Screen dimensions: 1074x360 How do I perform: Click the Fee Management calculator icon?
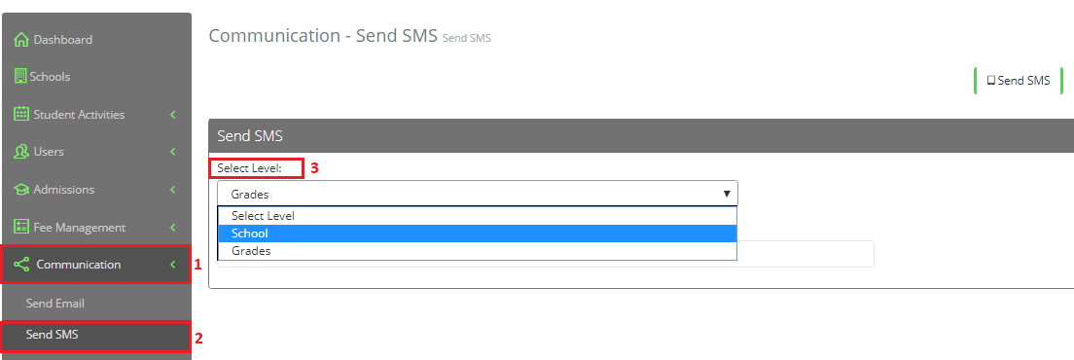pos(21,228)
